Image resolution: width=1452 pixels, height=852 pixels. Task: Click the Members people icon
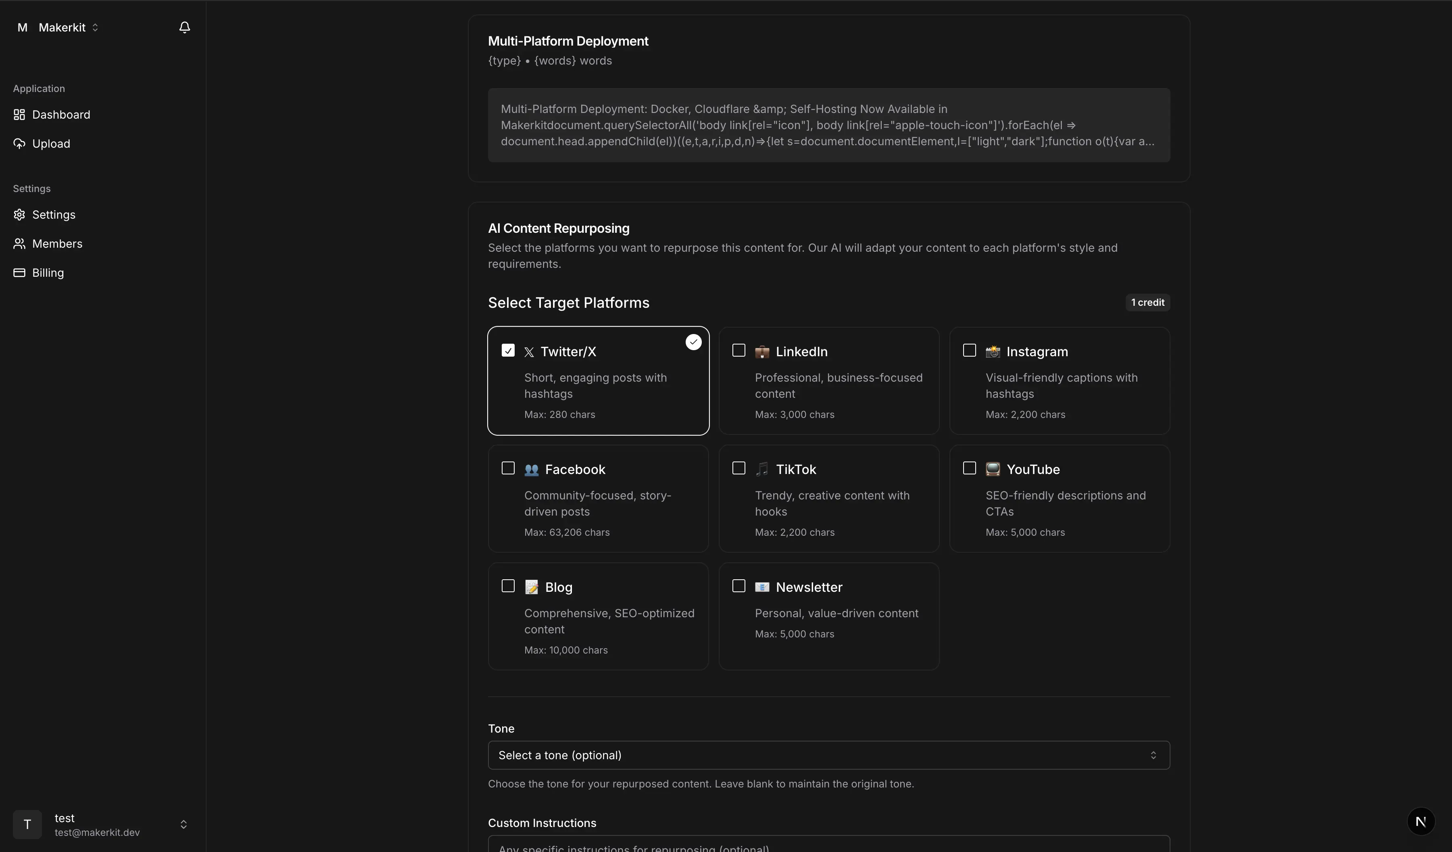click(19, 244)
